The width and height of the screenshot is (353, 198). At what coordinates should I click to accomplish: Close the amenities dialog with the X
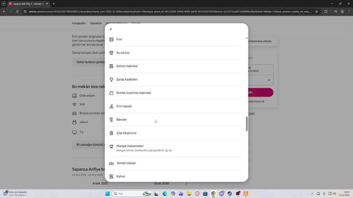click(111, 29)
